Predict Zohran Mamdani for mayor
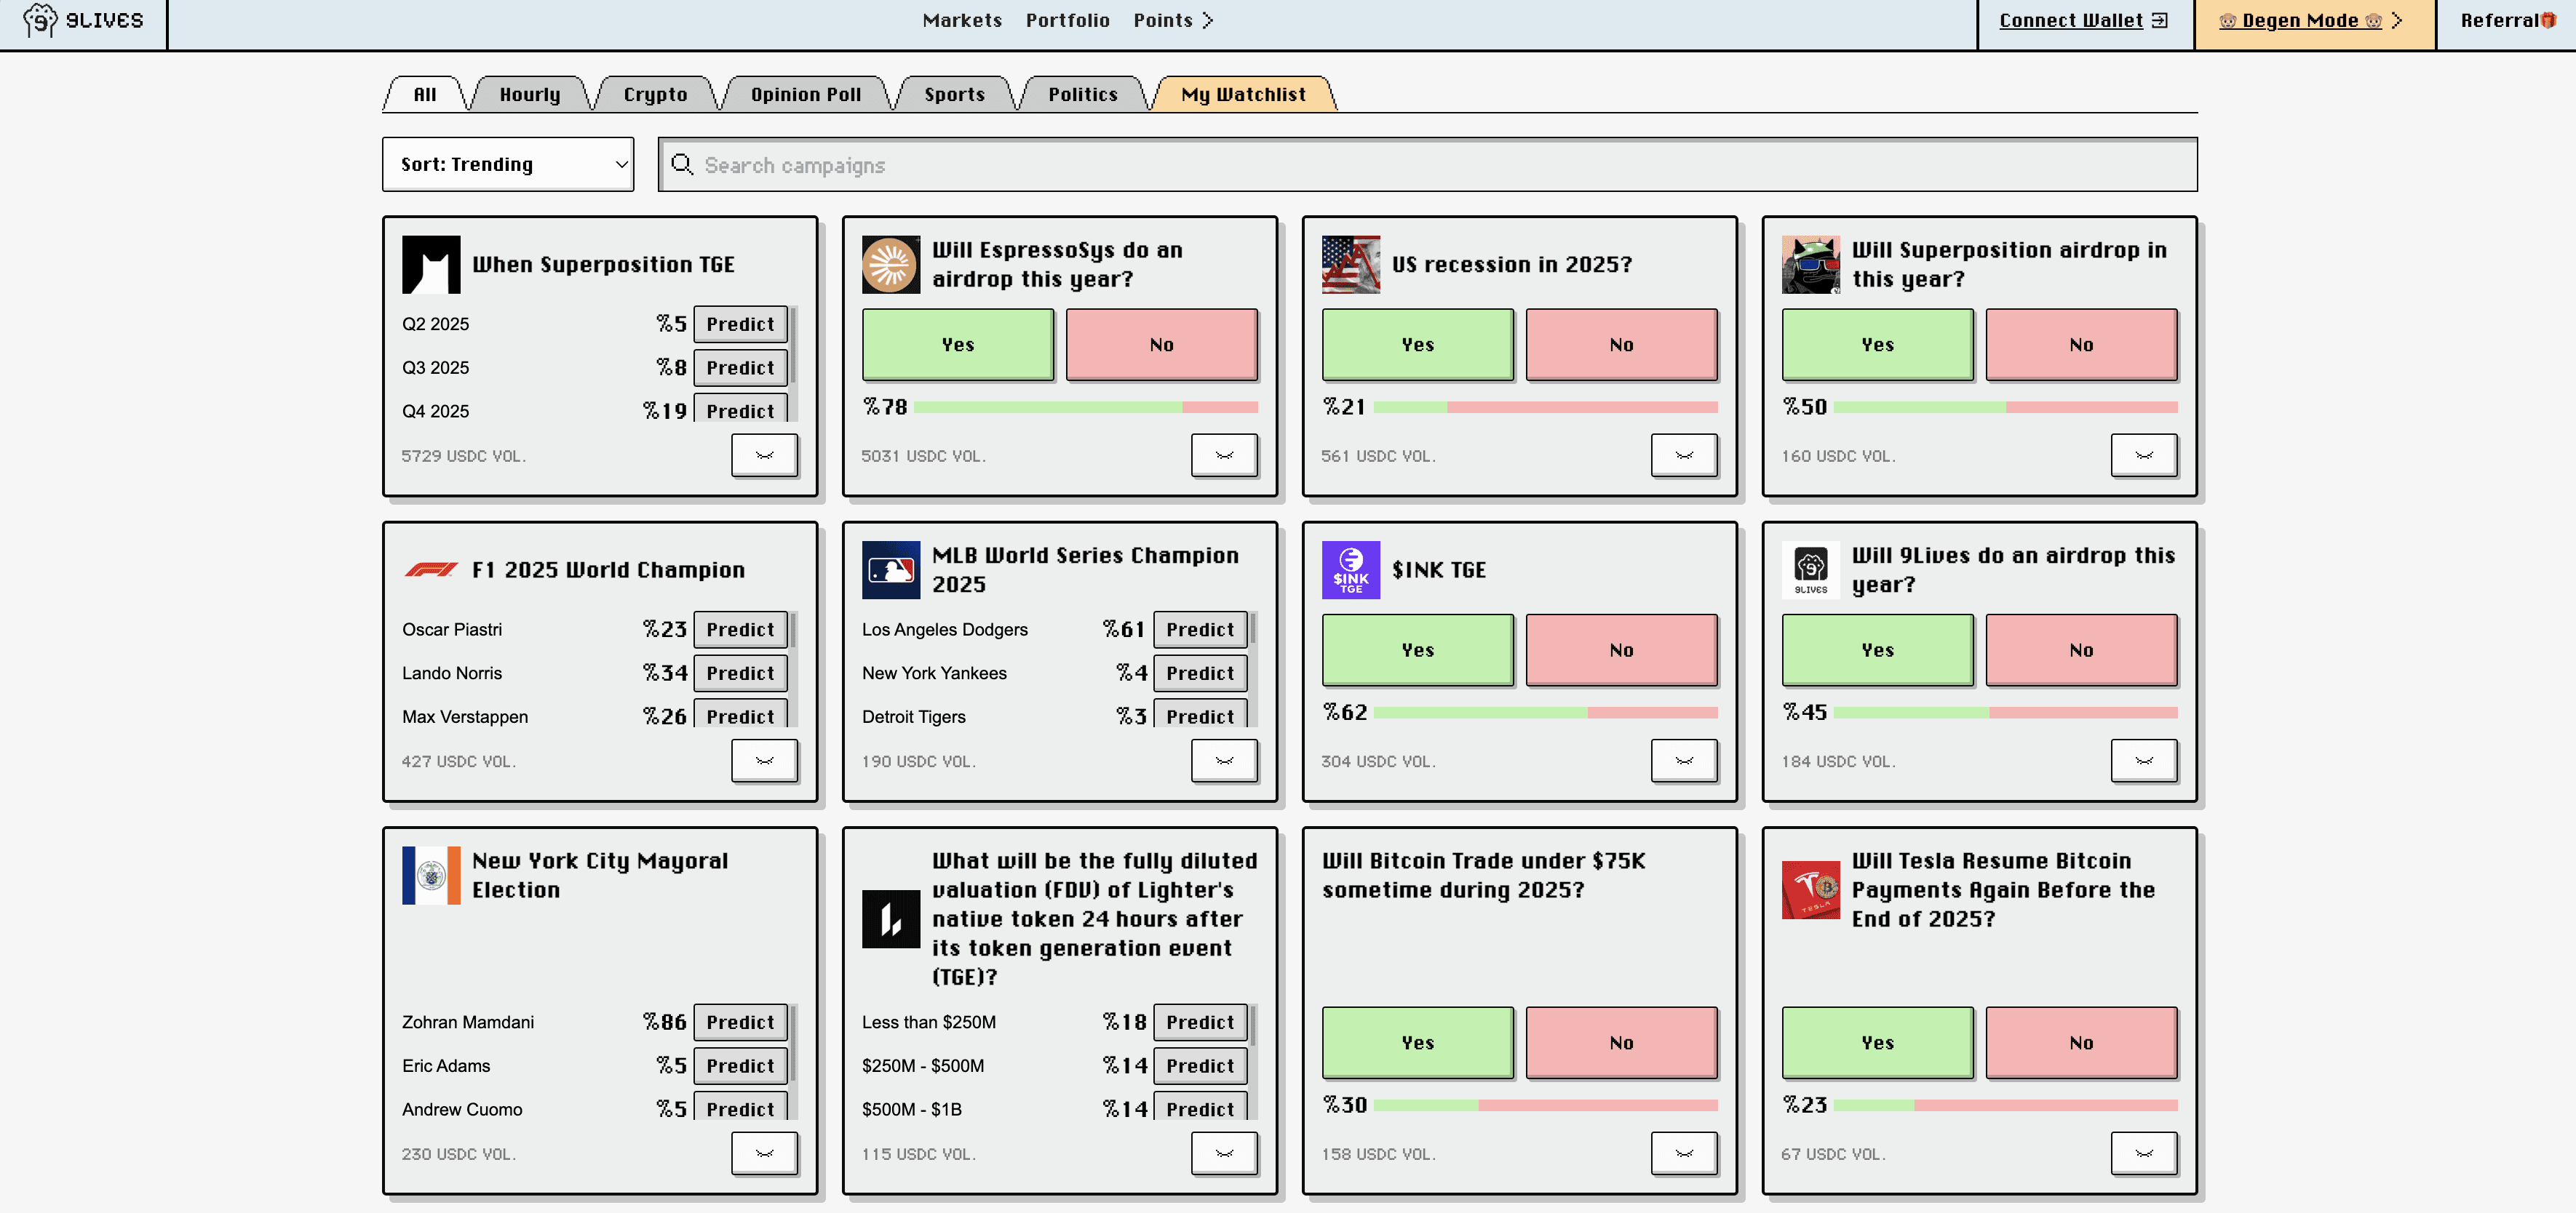The image size is (2576, 1213). click(740, 1022)
